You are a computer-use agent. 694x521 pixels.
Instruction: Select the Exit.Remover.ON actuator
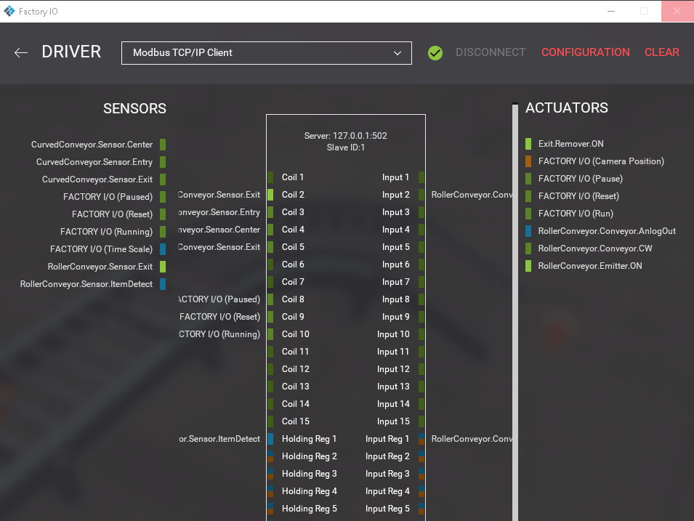570,144
